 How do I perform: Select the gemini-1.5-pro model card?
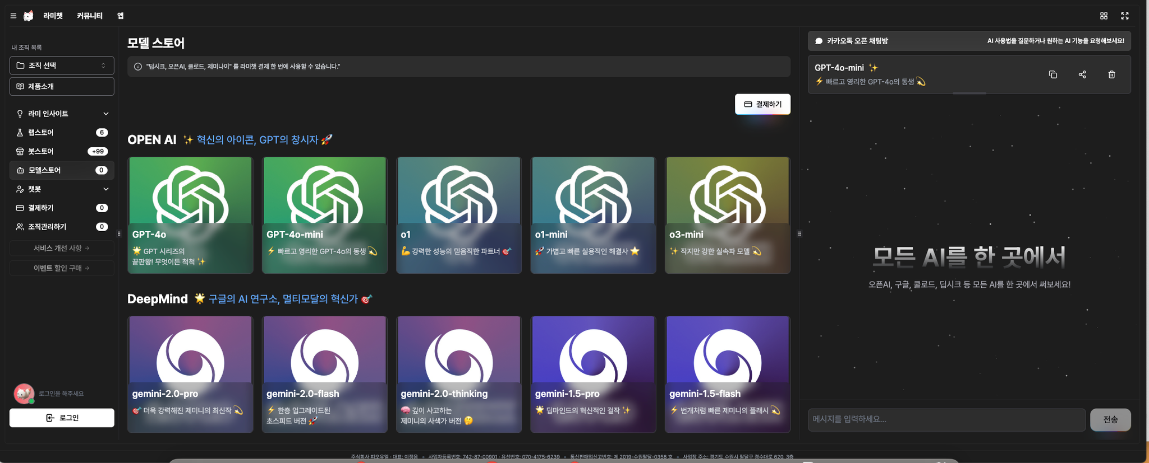coord(593,374)
